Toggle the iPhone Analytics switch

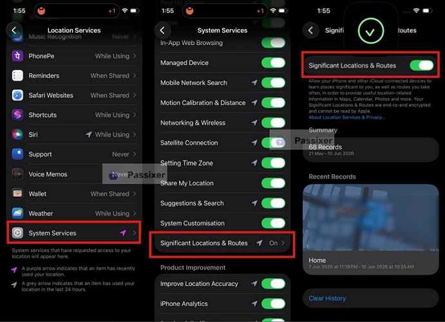pyautogui.click(x=273, y=303)
